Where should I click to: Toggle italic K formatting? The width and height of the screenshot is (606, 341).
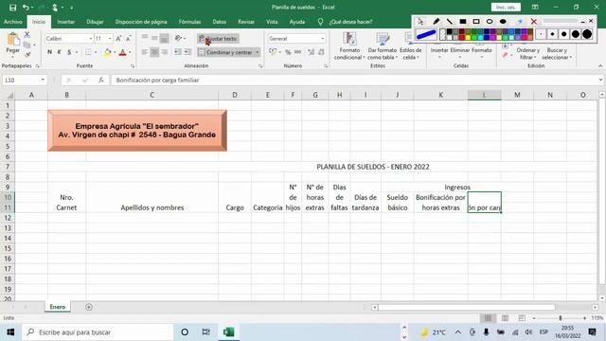[x=59, y=52]
